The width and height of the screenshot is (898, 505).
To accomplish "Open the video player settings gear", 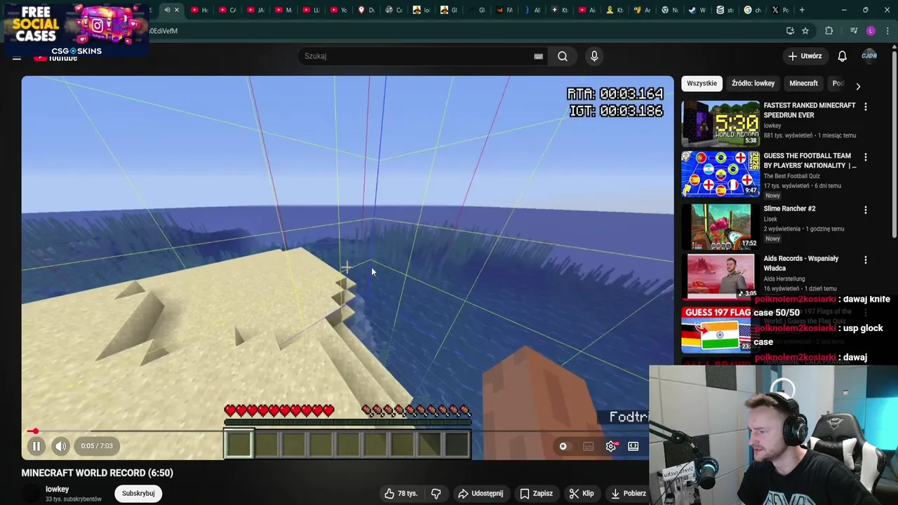I will coord(611,446).
